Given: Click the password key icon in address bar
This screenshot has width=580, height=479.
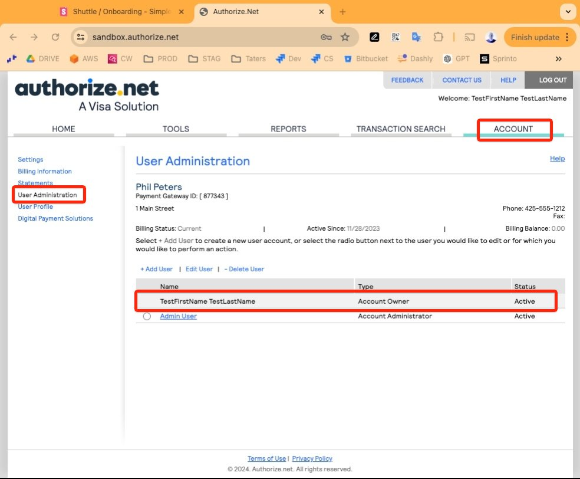Looking at the screenshot, I should (x=326, y=37).
